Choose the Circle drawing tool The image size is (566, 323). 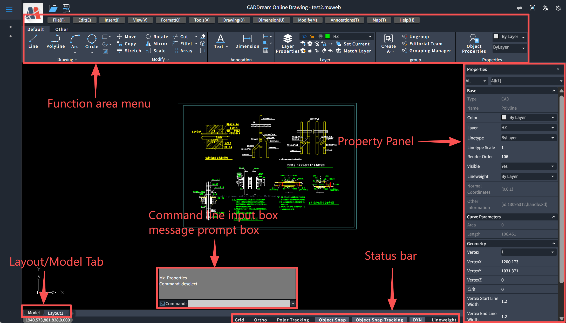click(x=92, y=42)
